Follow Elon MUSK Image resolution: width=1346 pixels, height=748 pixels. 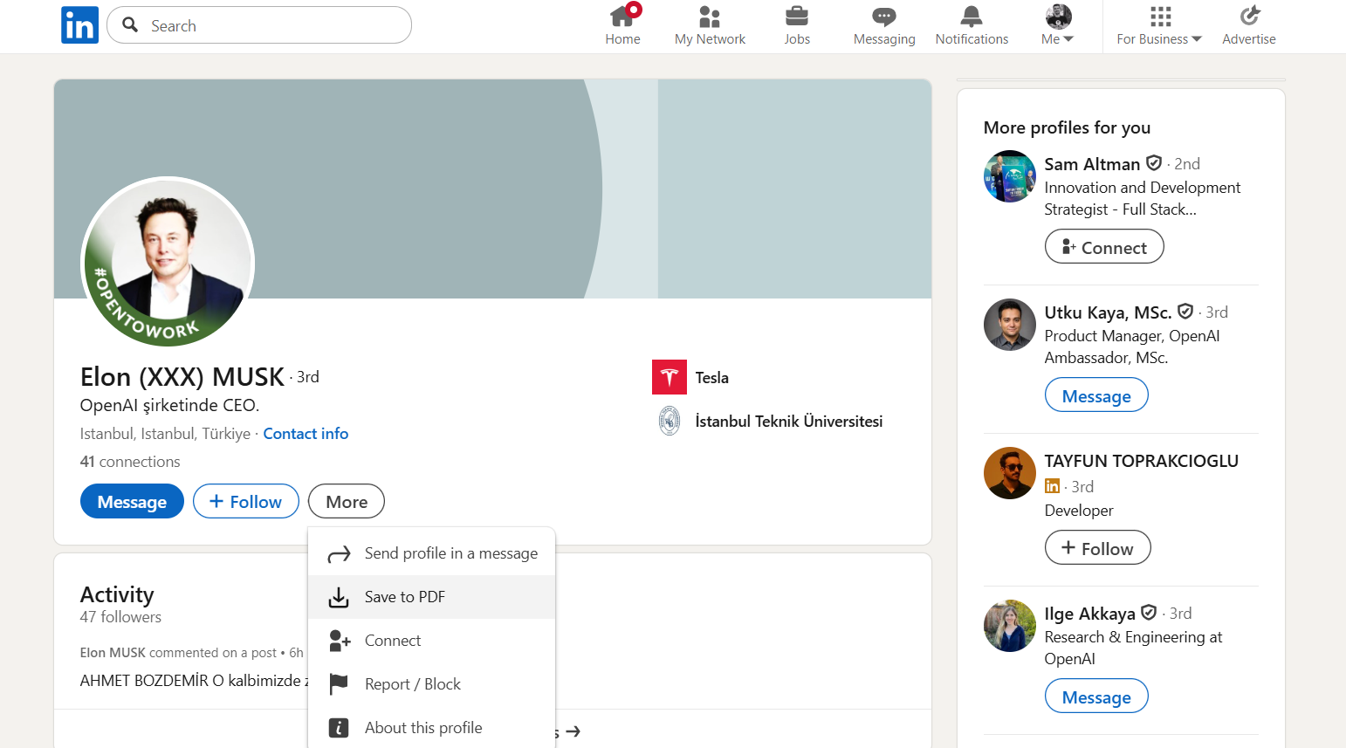[245, 501]
